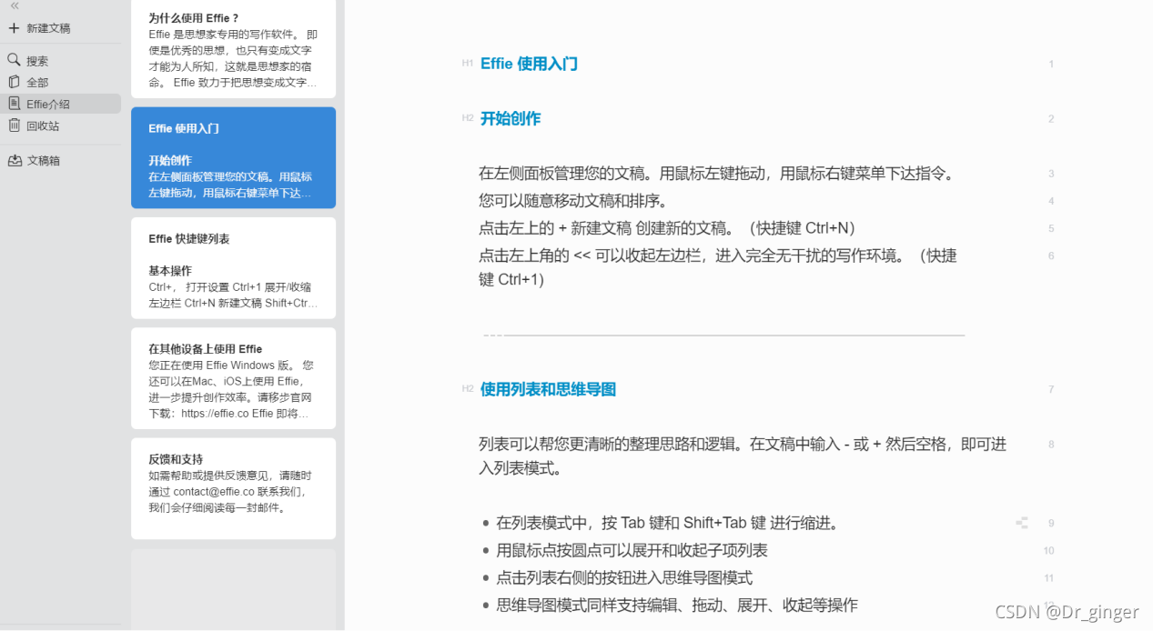Click the plus icon beside 新建文稿
The image size is (1153, 631).
pos(14,28)
